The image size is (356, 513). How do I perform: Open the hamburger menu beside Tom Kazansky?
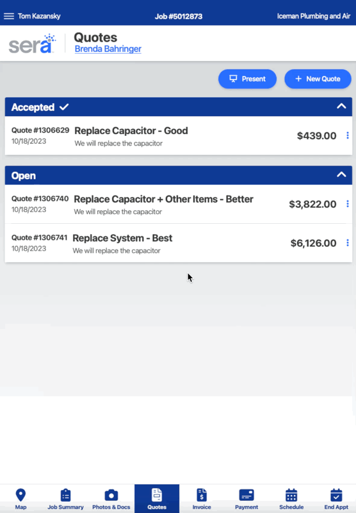coord(9,16)
